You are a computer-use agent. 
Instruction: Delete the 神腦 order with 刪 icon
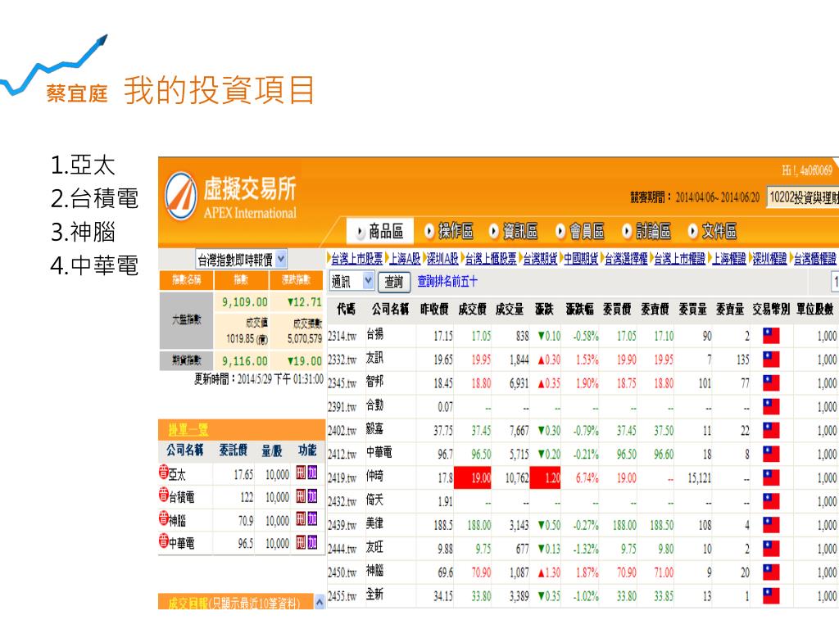pyautogui.click(x=302, y=518)
